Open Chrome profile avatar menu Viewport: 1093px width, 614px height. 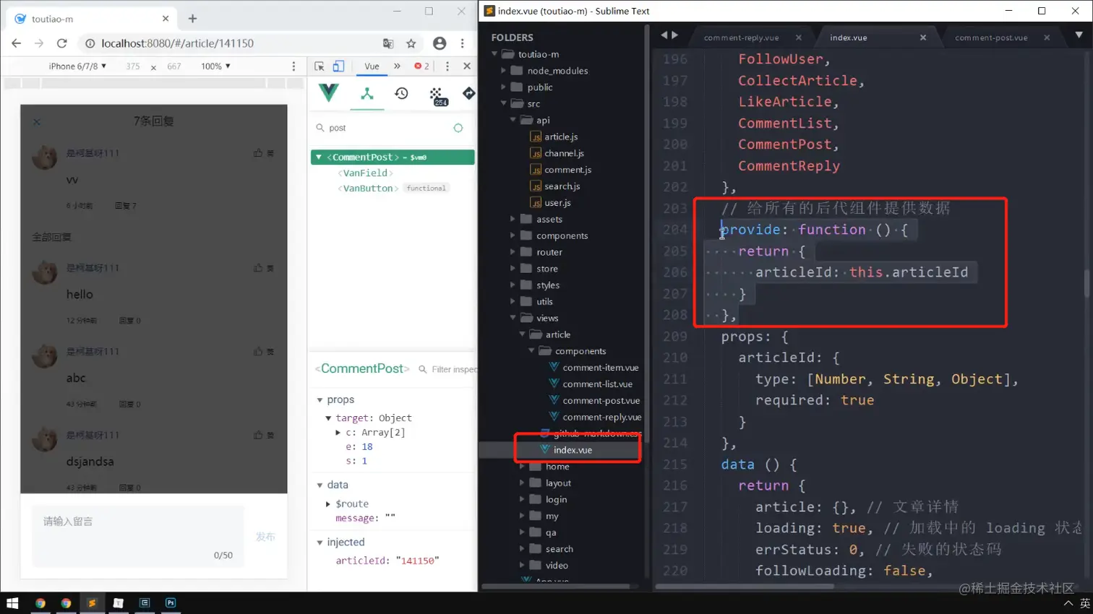point(440,43)
